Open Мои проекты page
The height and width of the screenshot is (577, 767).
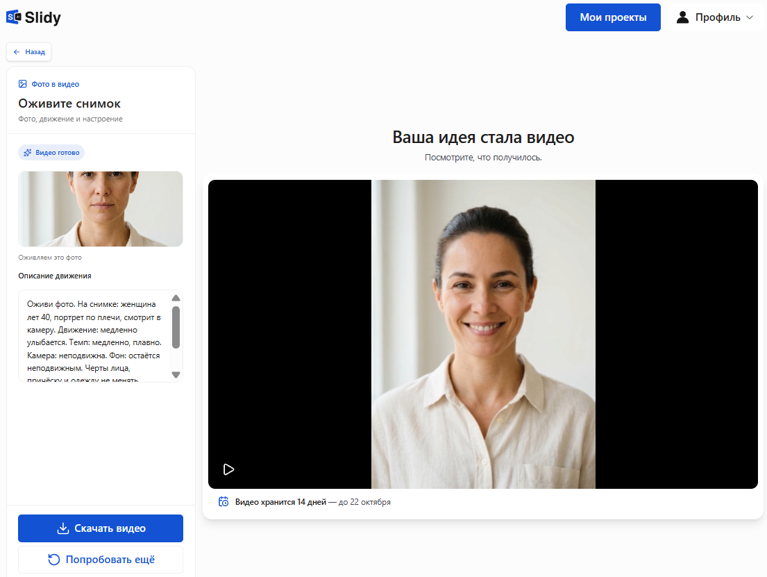click(x=613, y=17)
